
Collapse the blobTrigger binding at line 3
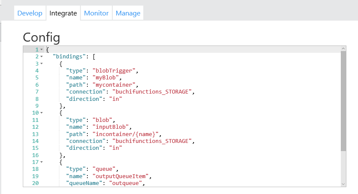point(41,64)
